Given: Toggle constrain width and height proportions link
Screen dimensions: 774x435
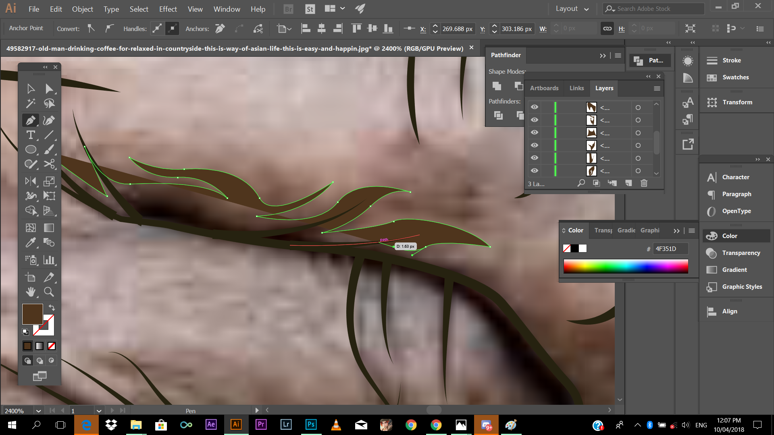Looking at the screenshot, I should pyautogui.click(x=607, y=29).
